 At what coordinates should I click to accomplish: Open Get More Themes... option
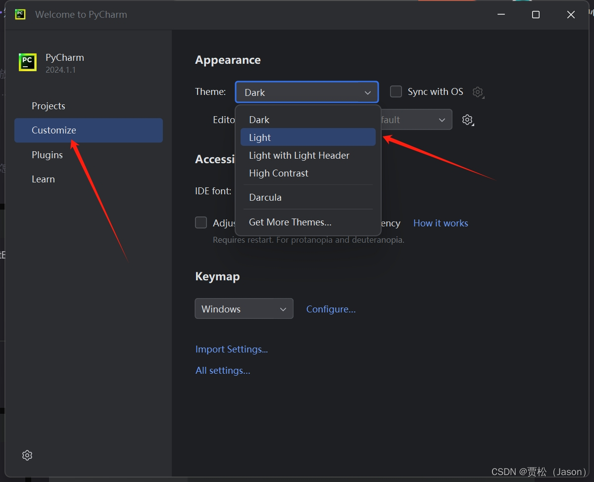308,222
